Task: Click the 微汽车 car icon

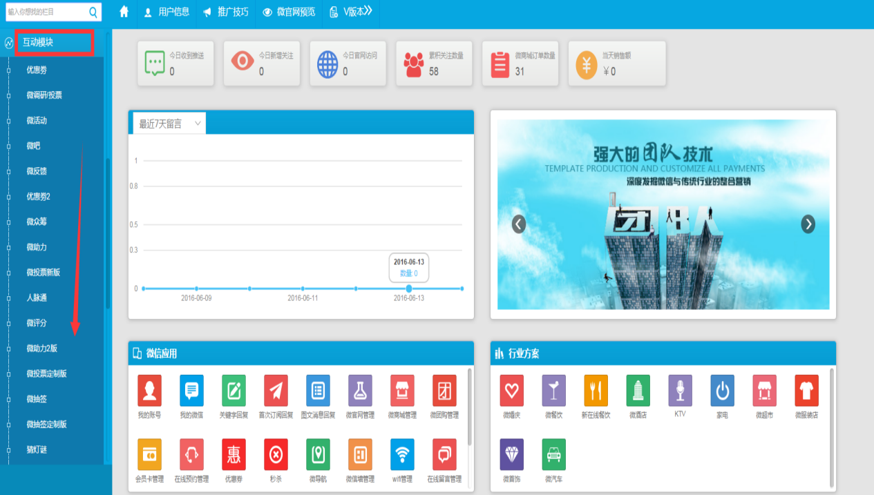Action: (553, 455)
